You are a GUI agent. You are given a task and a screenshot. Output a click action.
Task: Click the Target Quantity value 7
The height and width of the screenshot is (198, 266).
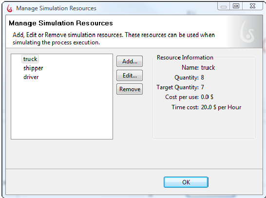[x=202, y=87]
